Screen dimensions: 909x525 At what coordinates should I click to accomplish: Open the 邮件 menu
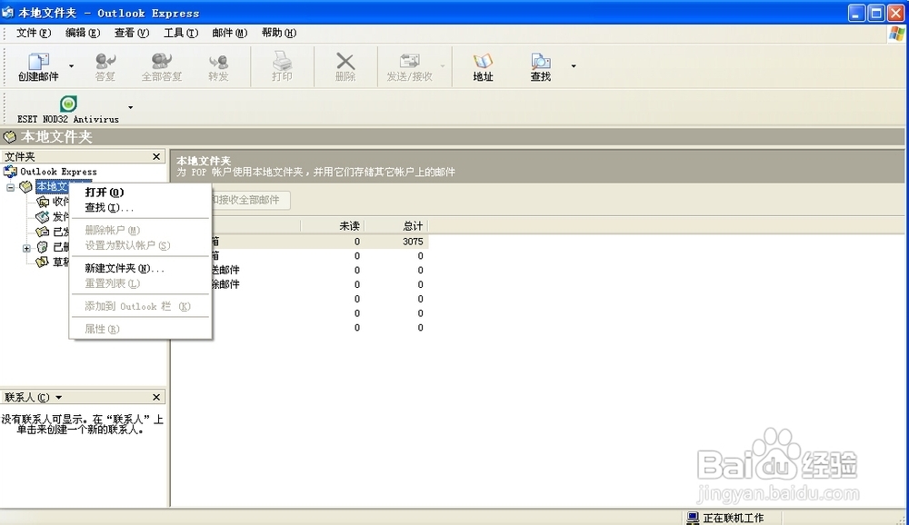[x=229, y=33]
